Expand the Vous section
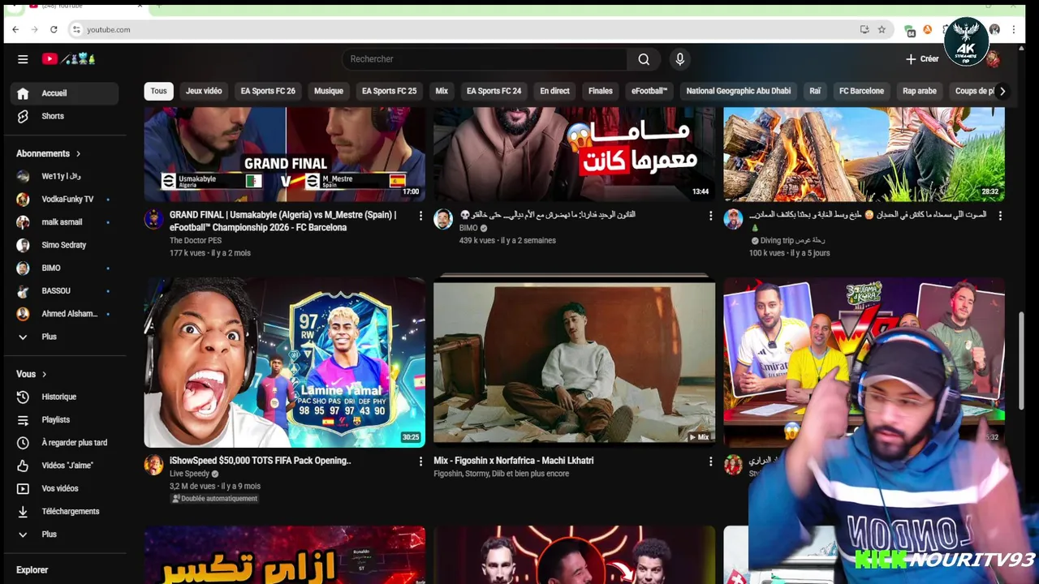Viewport: 1039px width, 584px height. pyautogui.click(x=32, y=374)
